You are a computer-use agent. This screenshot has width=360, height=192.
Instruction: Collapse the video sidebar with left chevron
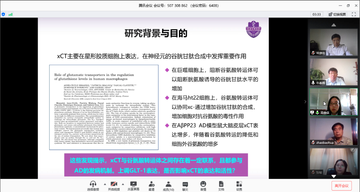point(306,102)
